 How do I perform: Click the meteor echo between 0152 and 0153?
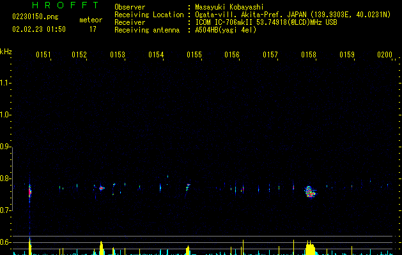point(102,188)
